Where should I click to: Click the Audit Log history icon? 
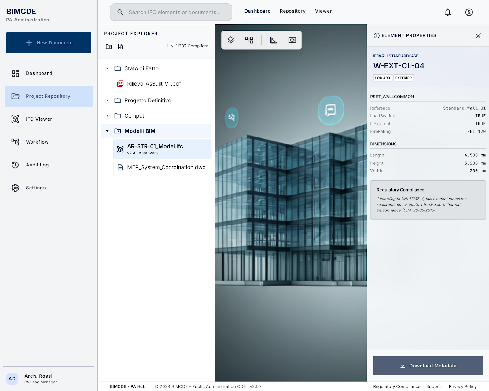(15, 165)
